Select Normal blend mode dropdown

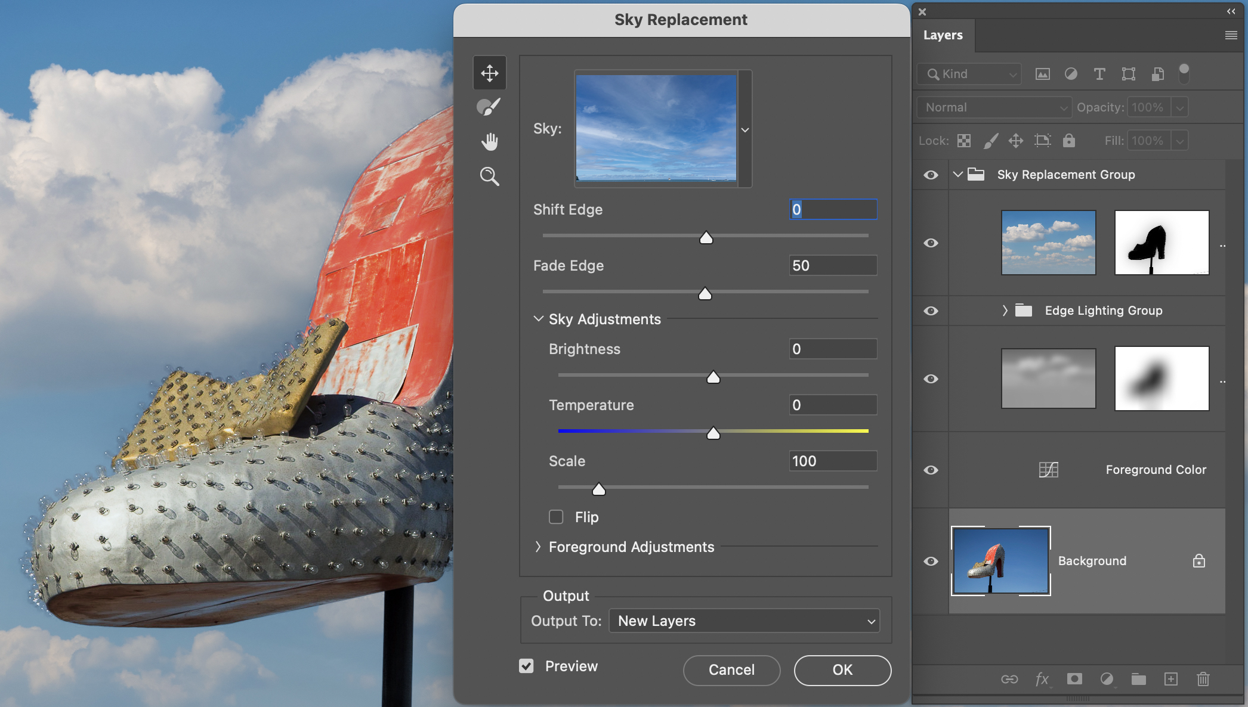tap(993, 106)
